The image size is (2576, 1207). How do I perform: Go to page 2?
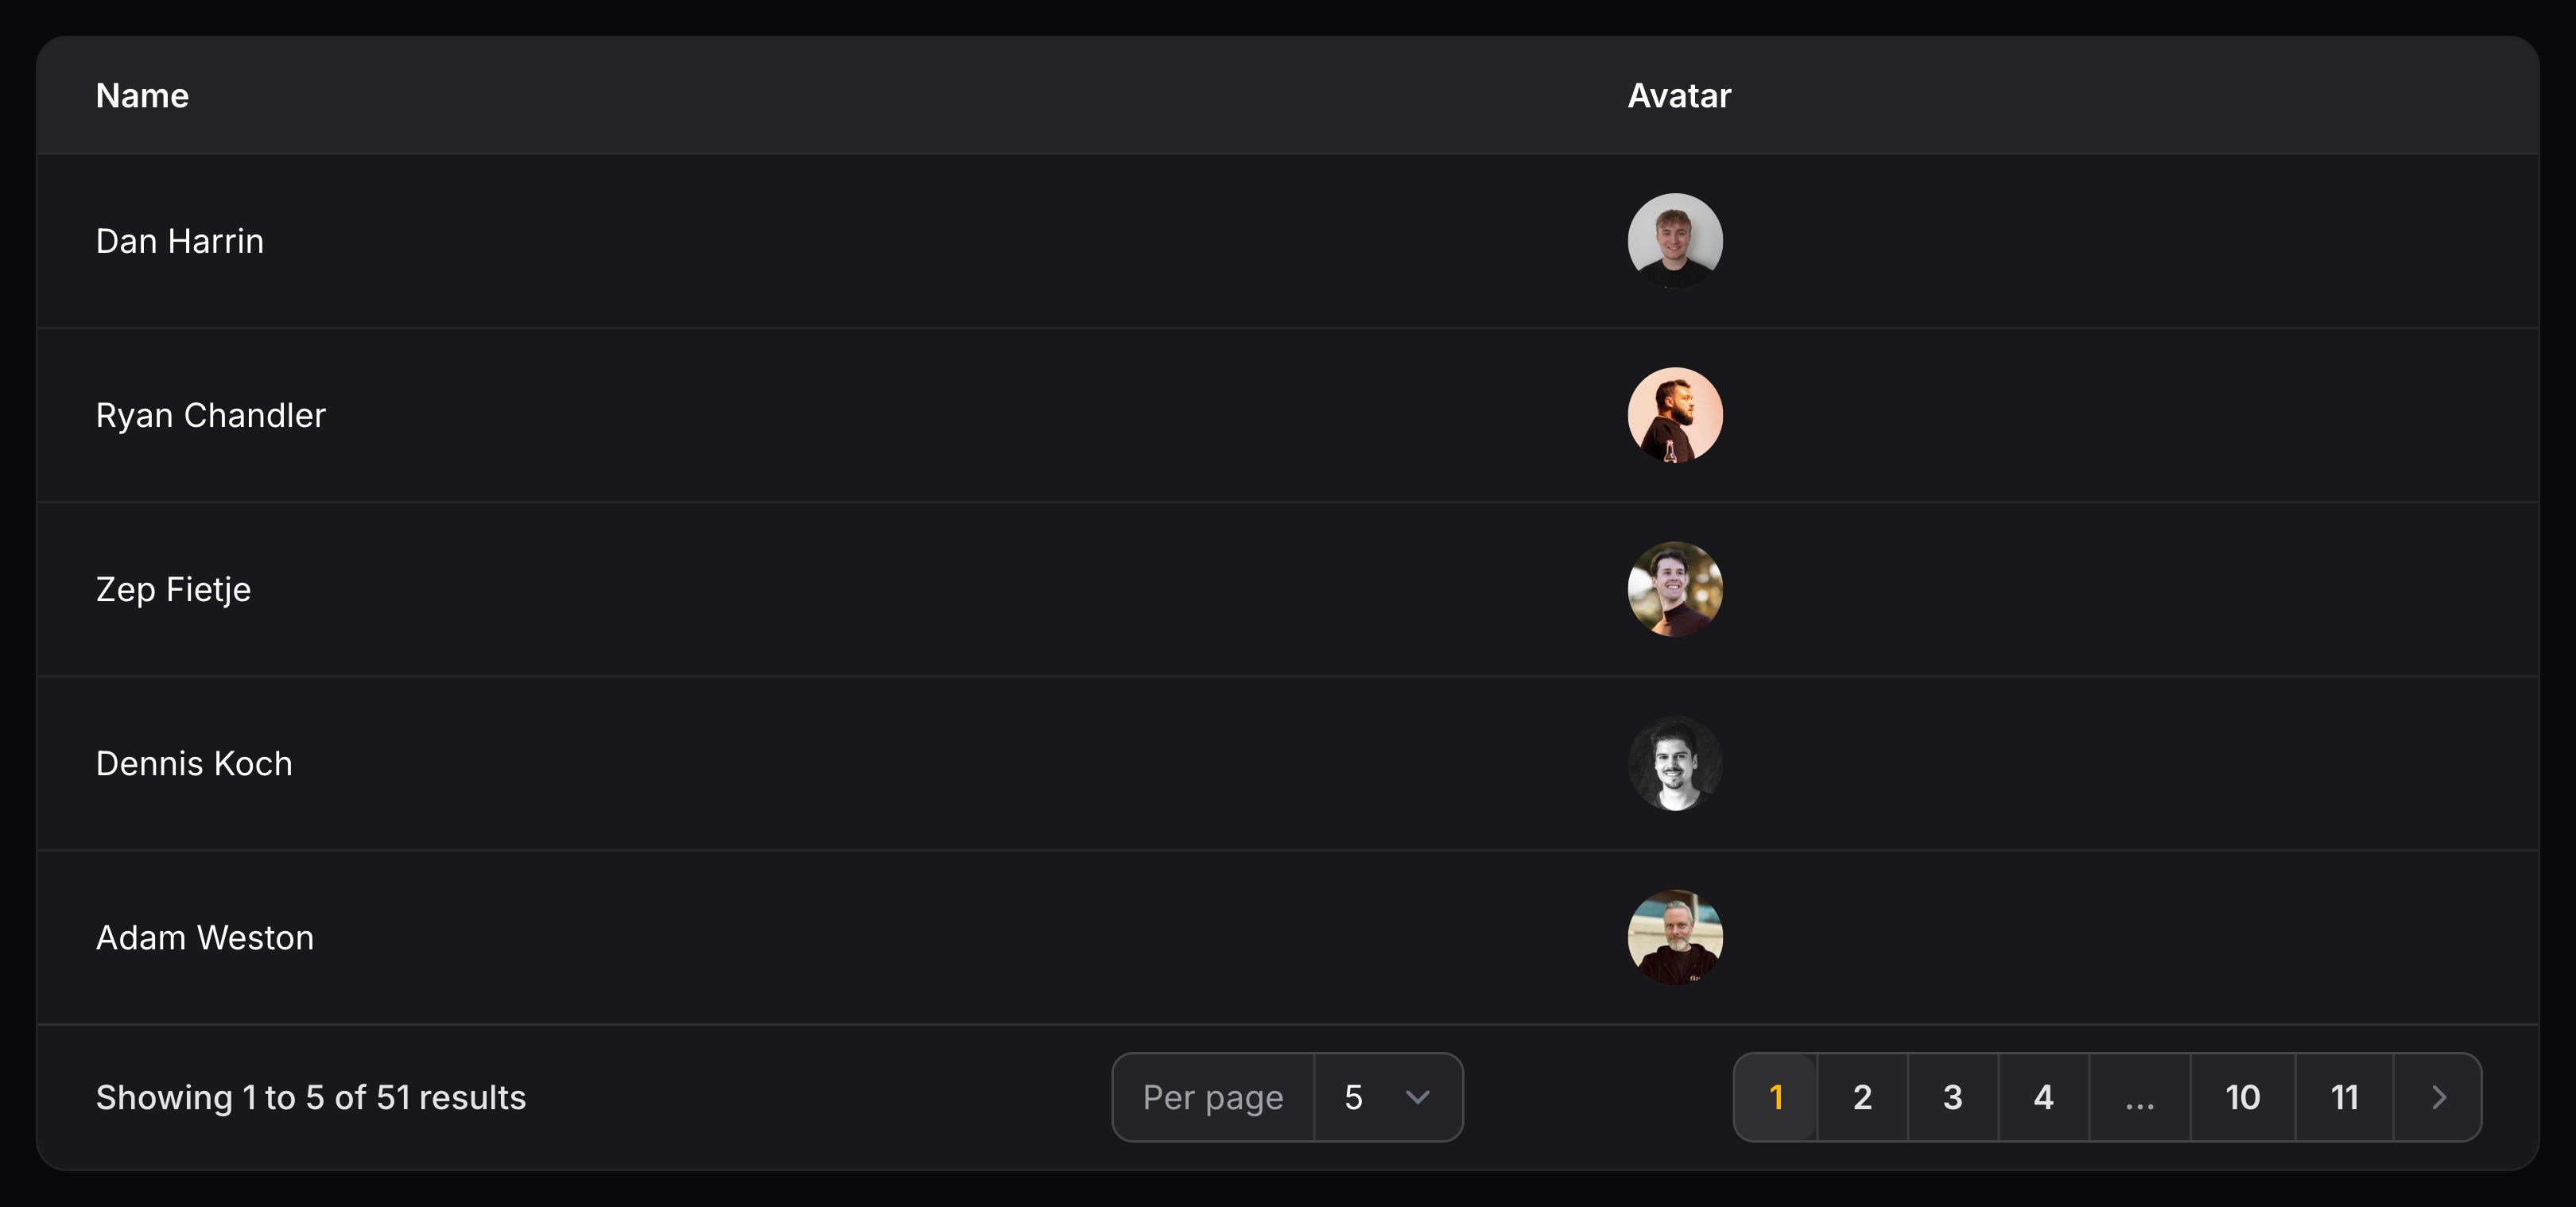1862,1097
